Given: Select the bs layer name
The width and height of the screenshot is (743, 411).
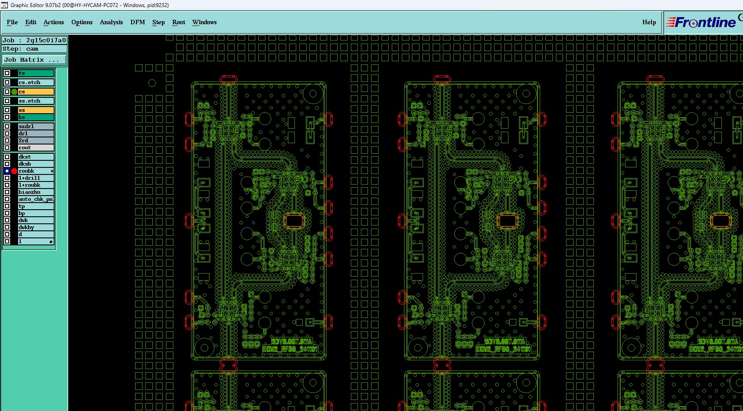Looking at the screenshot, I should pyautogui.click(x=36, y=117).
